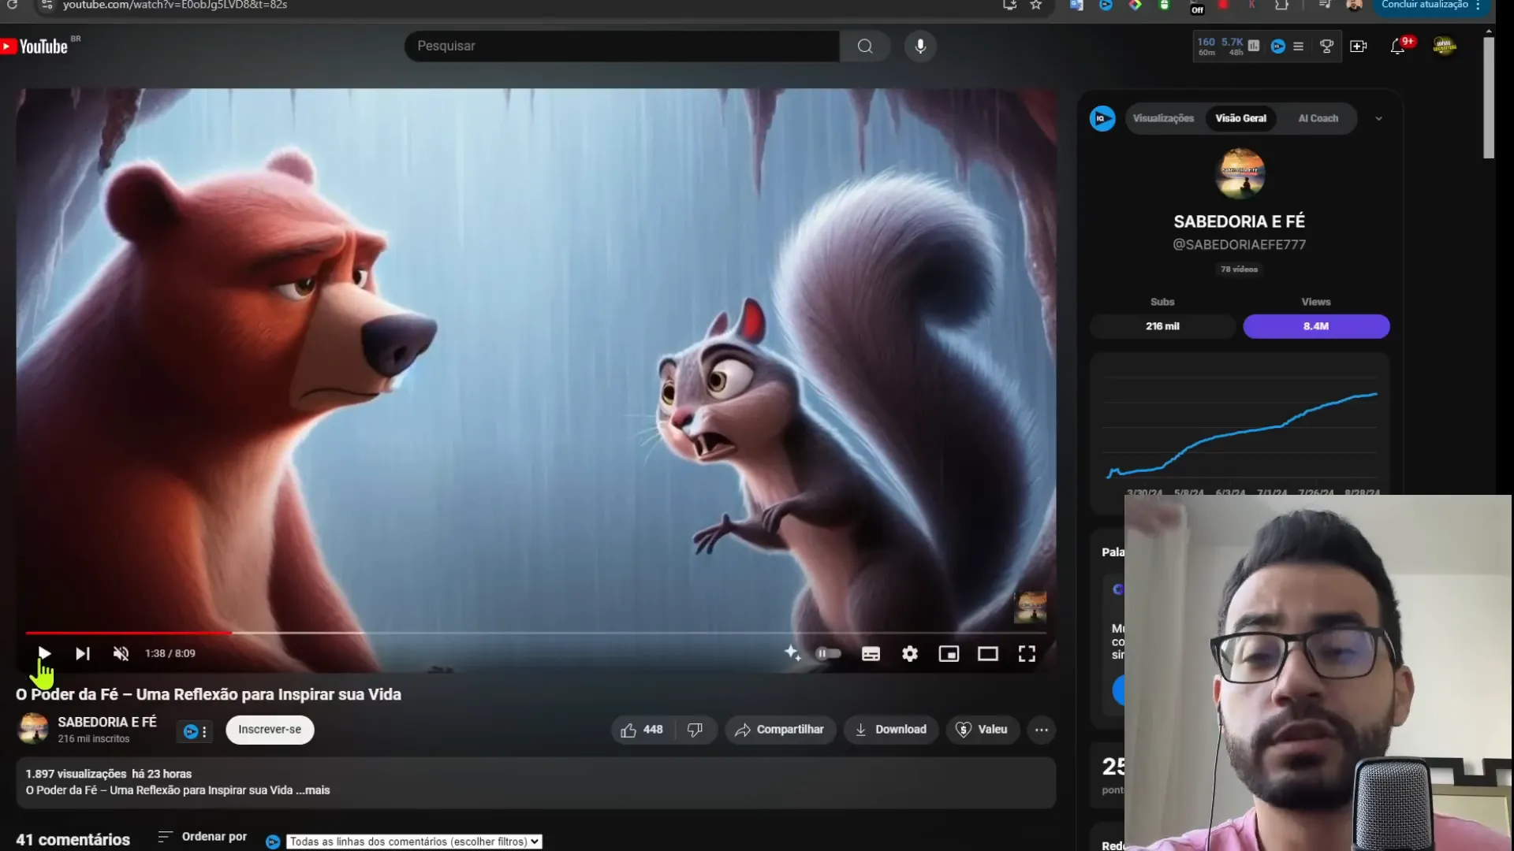
Task: Open the account avatar menu
Action: tap(1445, 46)
